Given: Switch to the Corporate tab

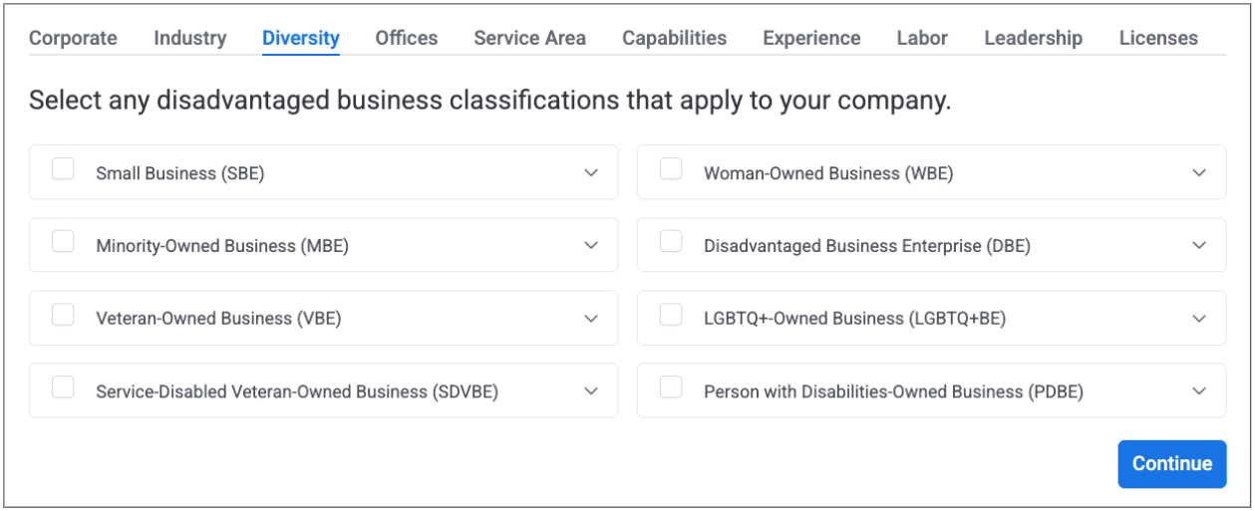Looking at the screenshot, I should [73, 38].
